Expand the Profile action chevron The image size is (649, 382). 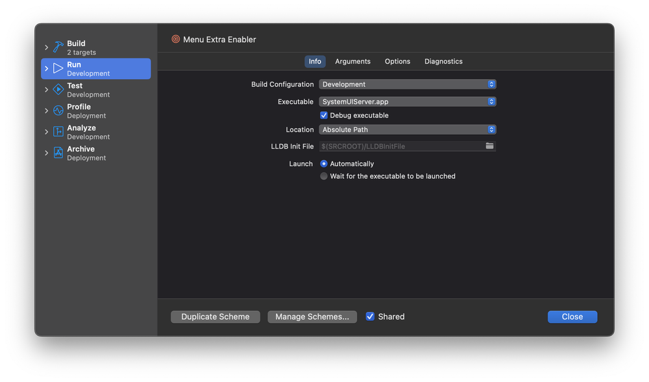[x=46, y=111]
